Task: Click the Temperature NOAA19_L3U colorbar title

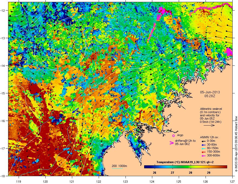Action: [x=185, y=162]
